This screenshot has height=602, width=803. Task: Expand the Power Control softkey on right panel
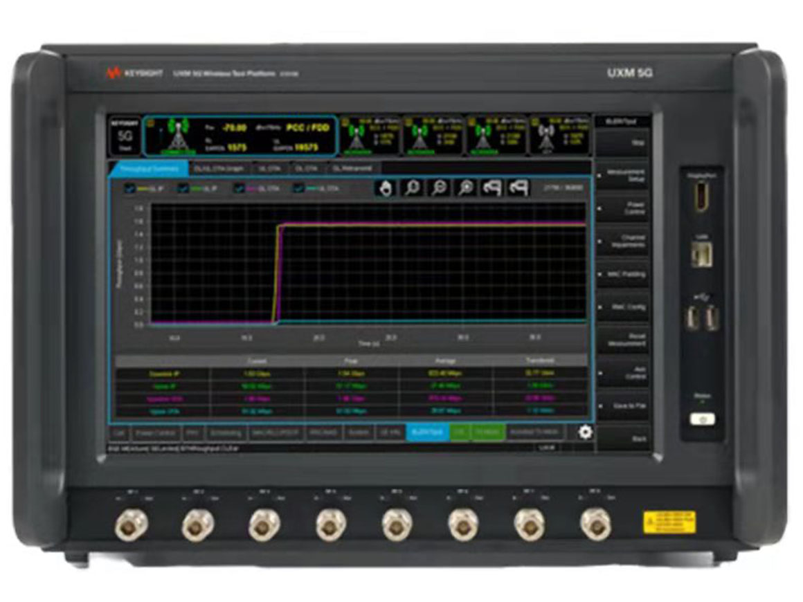pyautogui.click(x=623, y=208)
